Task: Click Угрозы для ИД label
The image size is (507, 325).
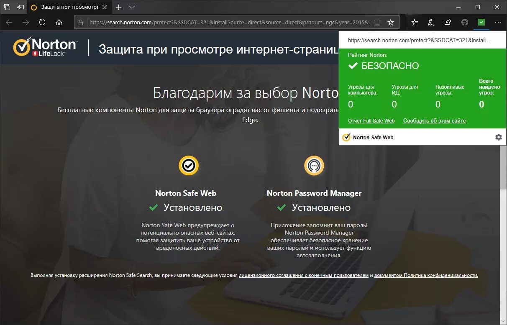Action: pos(405,90)
